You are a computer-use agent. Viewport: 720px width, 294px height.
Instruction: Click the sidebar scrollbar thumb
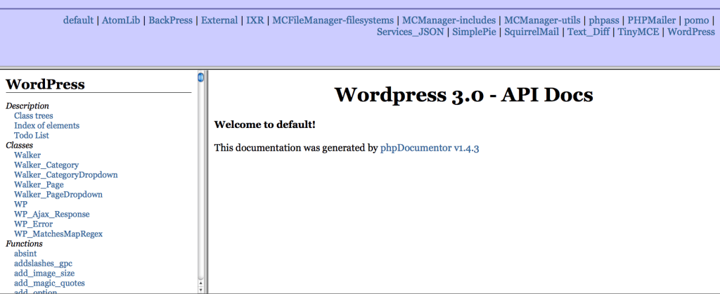coord(200,77)
